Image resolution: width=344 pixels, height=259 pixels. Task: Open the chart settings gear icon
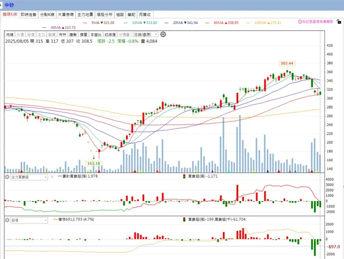tap(163, 34)
